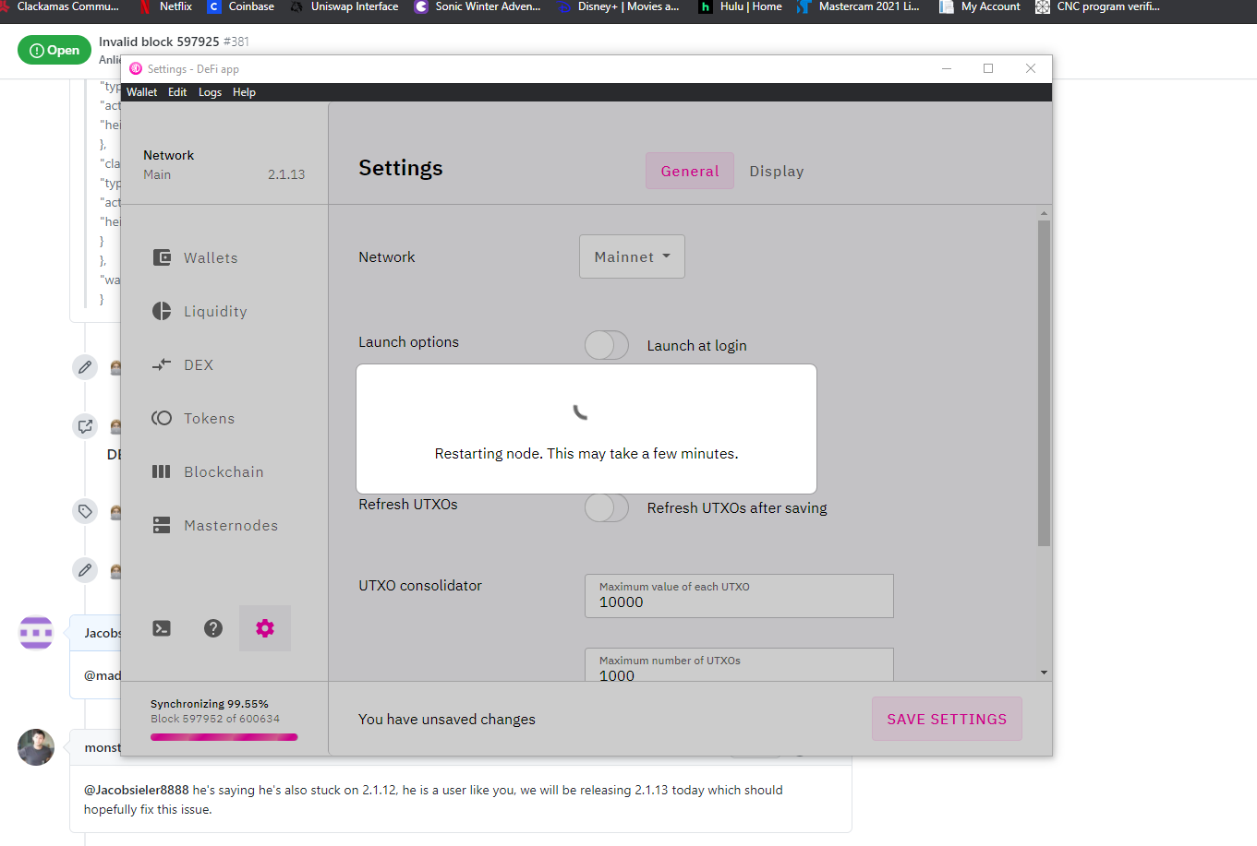The image size is (1257, 846).
Task: Open the Coinbase bookmark
Action: (240, 6)
